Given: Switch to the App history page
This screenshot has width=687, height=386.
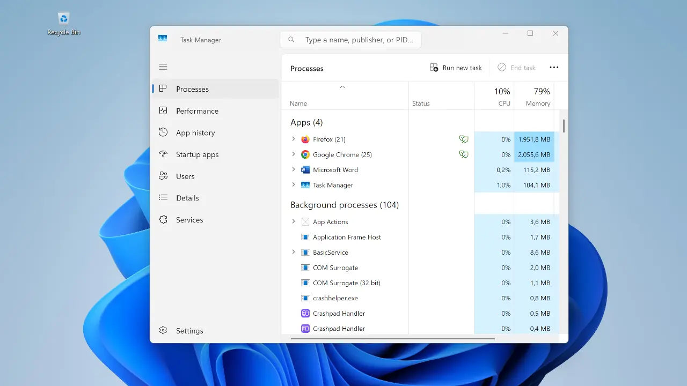Looking at the screenshot, I should click(216, 132).
